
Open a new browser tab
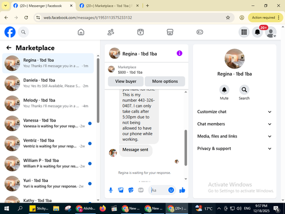[148, 6]
